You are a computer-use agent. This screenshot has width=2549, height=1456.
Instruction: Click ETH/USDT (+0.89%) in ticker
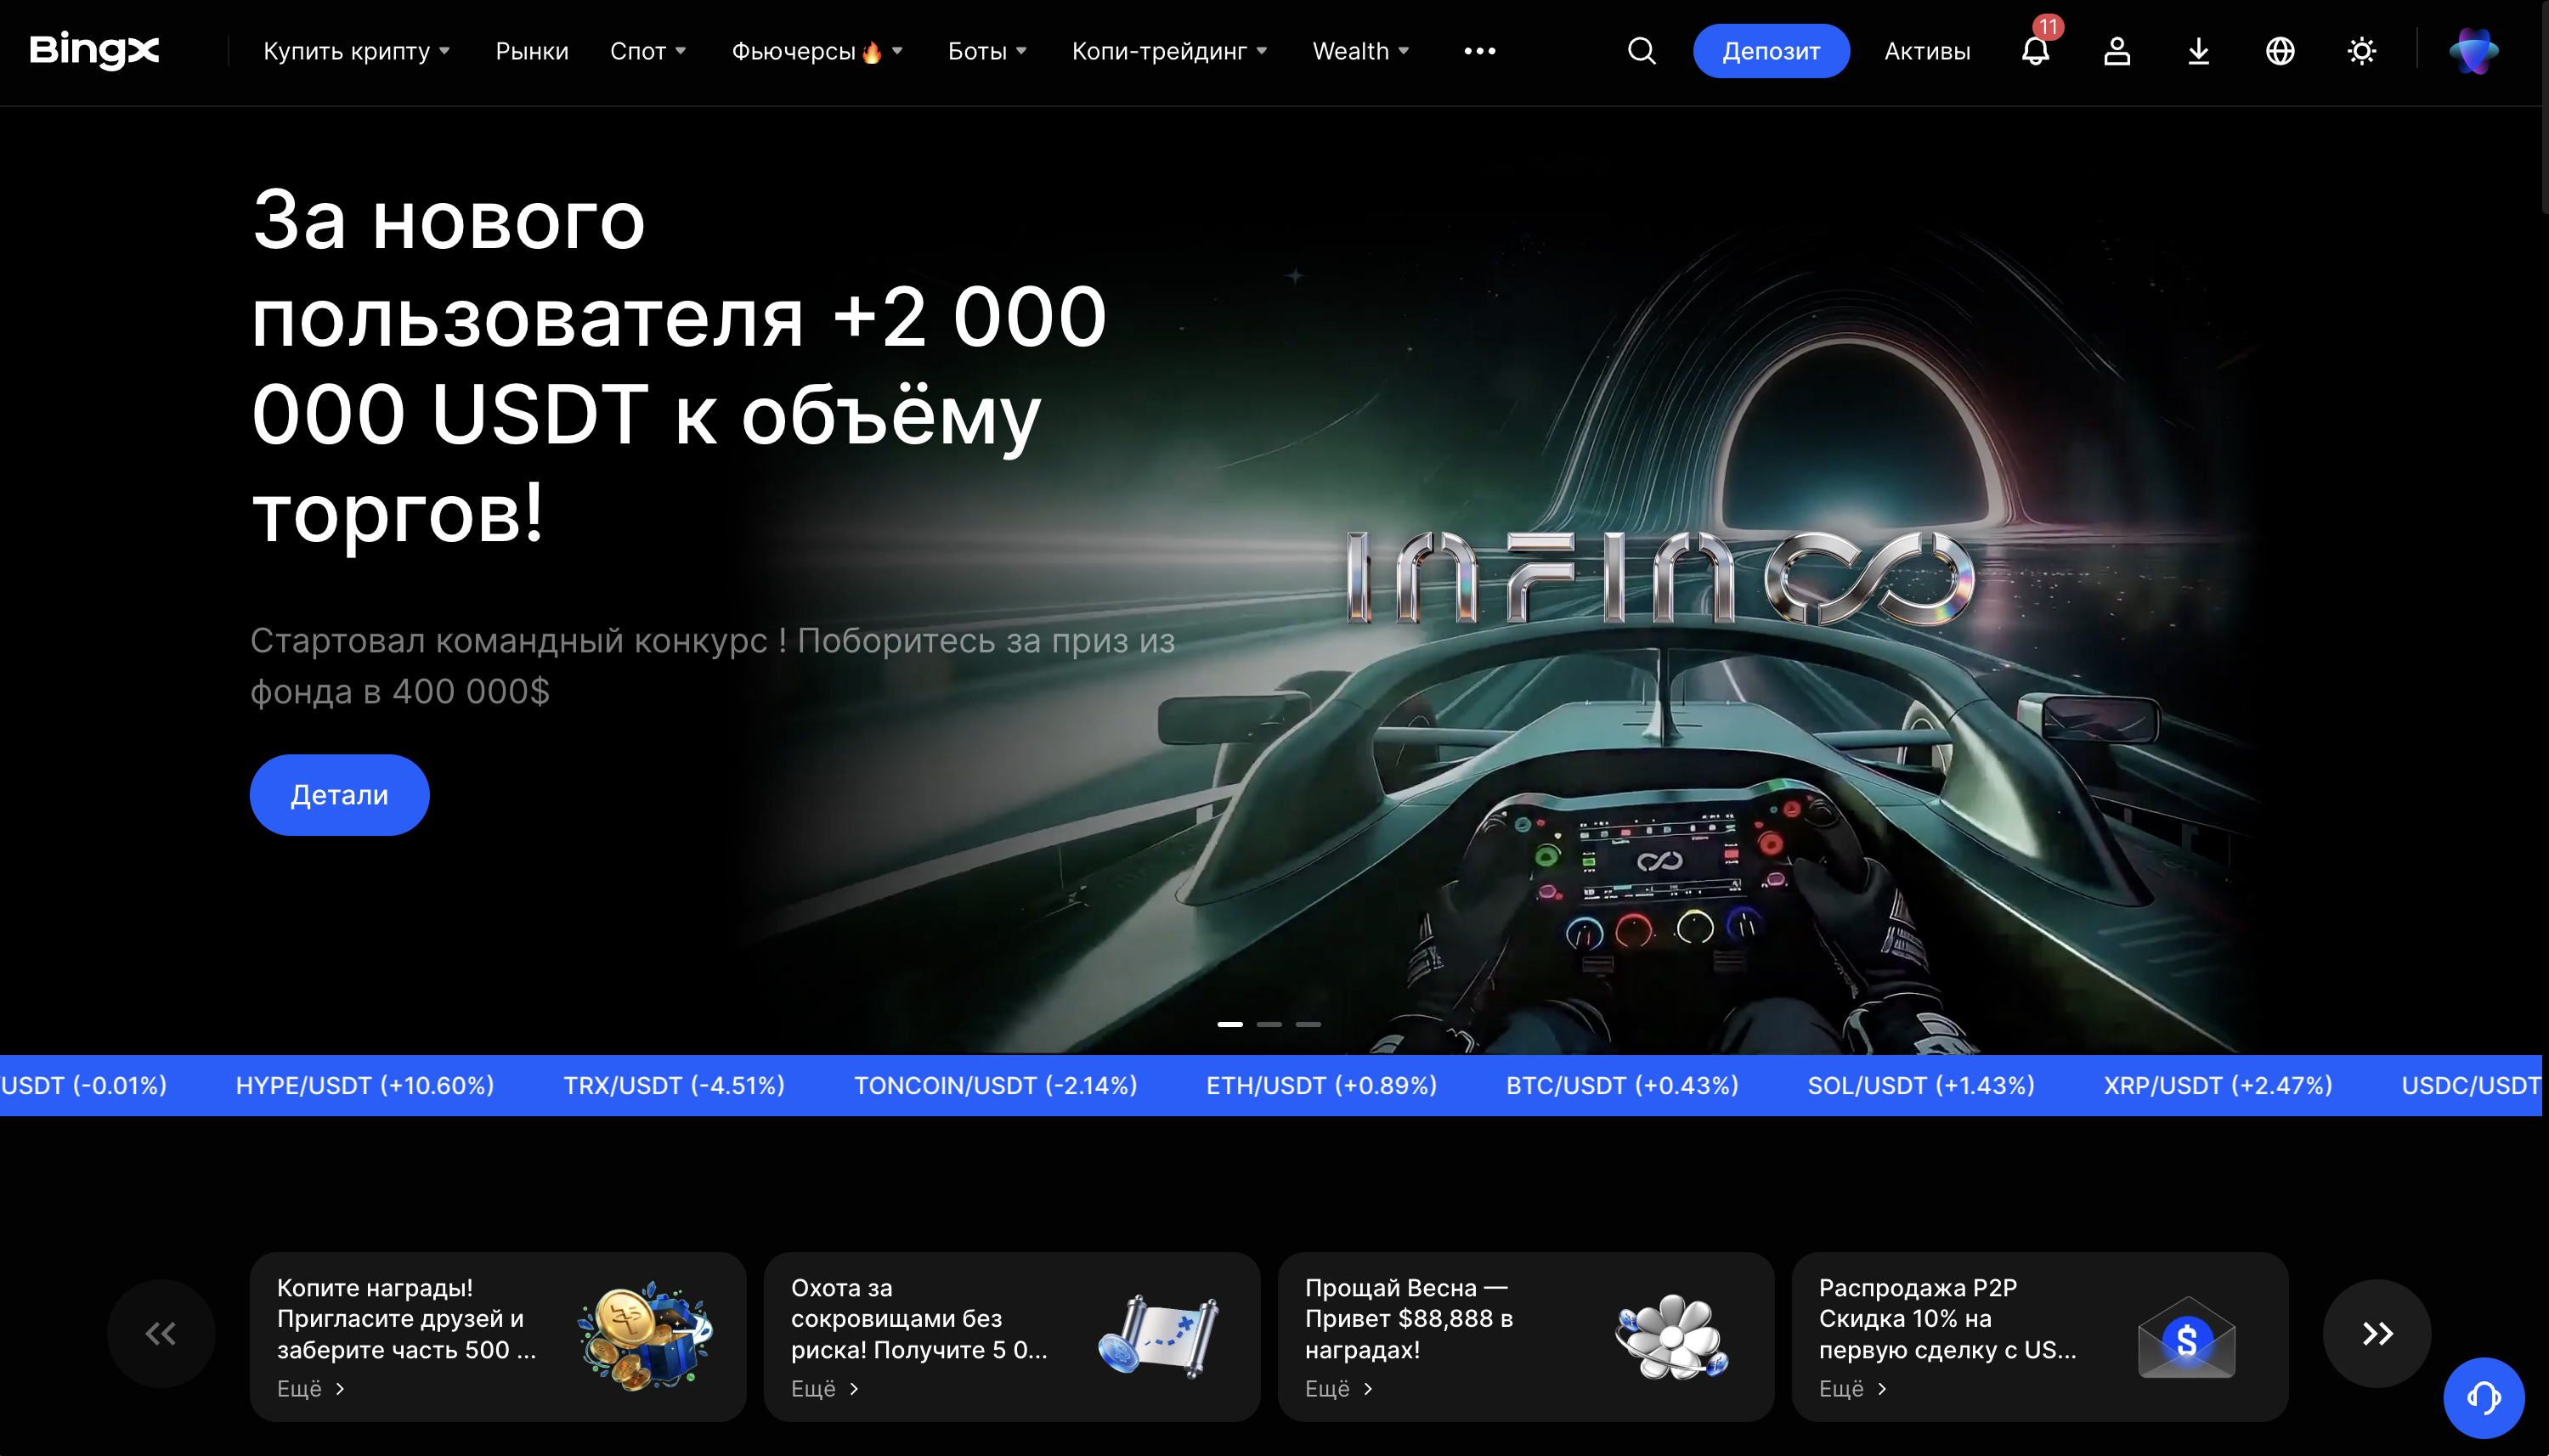[1321, 1085]
